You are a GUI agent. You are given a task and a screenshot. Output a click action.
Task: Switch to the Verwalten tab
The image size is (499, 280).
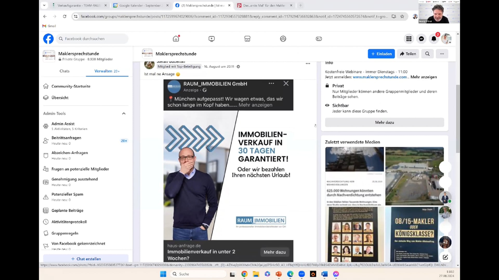(x=107, y=71)
